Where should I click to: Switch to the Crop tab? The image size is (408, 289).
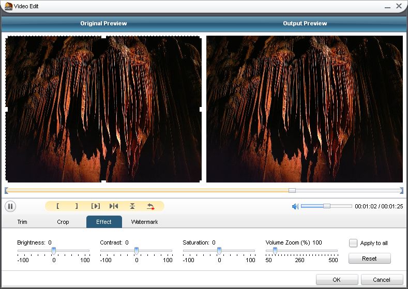[63, 222]
